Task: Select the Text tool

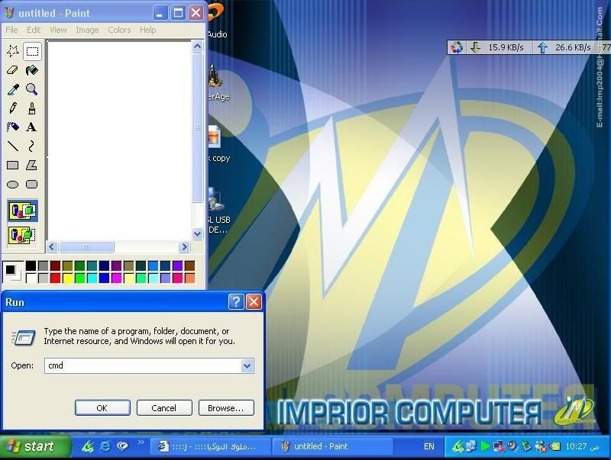Action: pos(31,127)
